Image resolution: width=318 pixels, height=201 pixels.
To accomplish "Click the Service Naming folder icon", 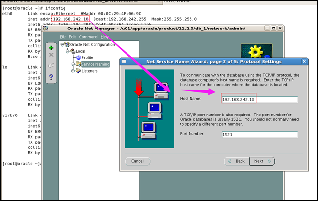I will click(x=78, y=64).
